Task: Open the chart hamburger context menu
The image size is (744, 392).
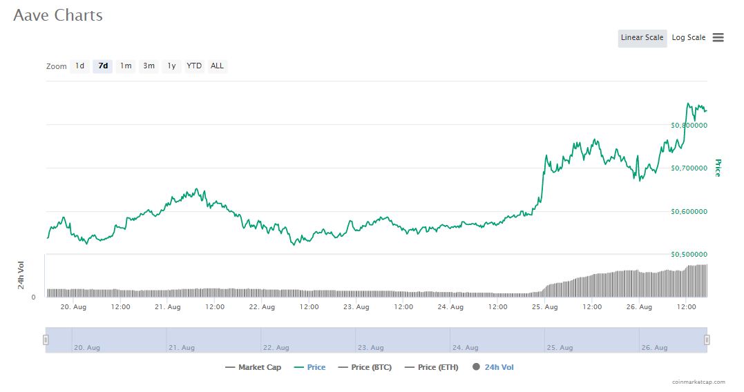Action: pyautogui.click(x=718, y=37)
